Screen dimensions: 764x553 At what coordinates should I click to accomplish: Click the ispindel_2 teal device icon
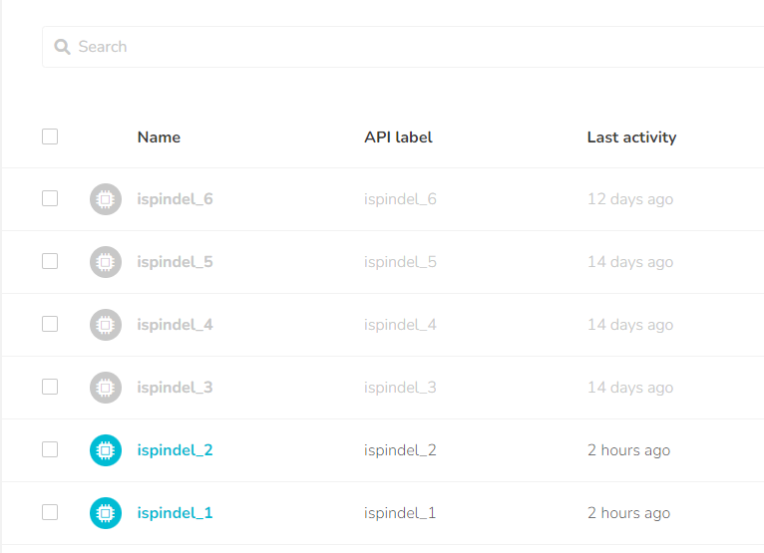pyautogui.click(x=106, y=450)
